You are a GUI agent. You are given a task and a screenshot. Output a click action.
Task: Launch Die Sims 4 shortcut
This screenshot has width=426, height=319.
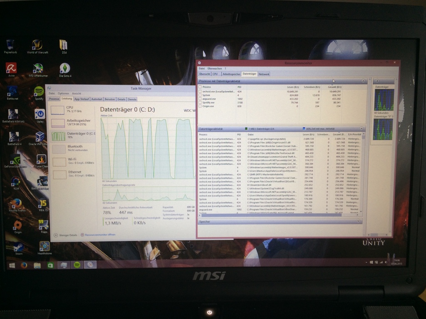65,70
